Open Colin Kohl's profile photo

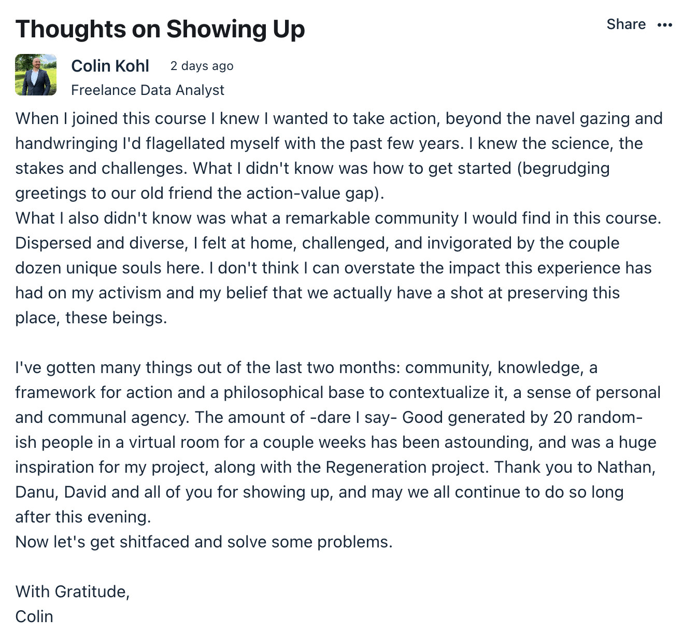pos(36,75)
